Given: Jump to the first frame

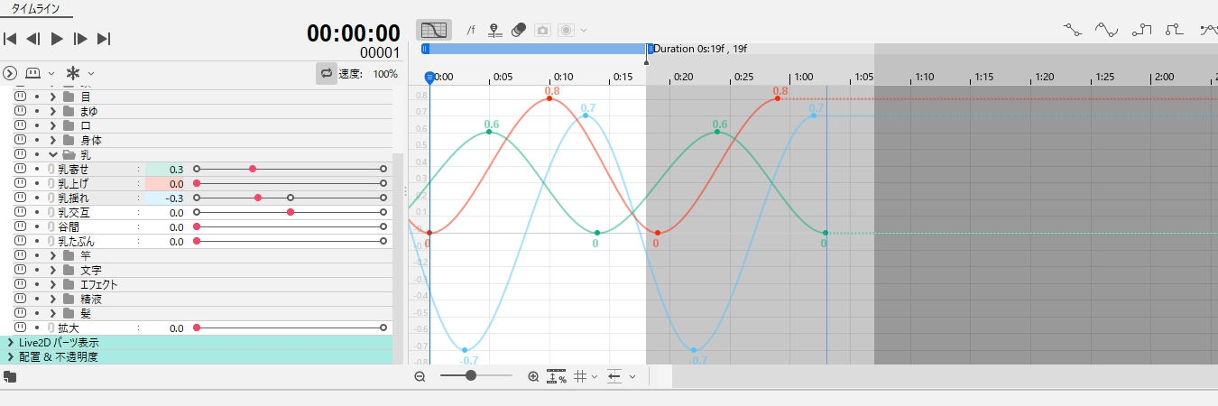Looking at the screenshot, I should point(10,38).
